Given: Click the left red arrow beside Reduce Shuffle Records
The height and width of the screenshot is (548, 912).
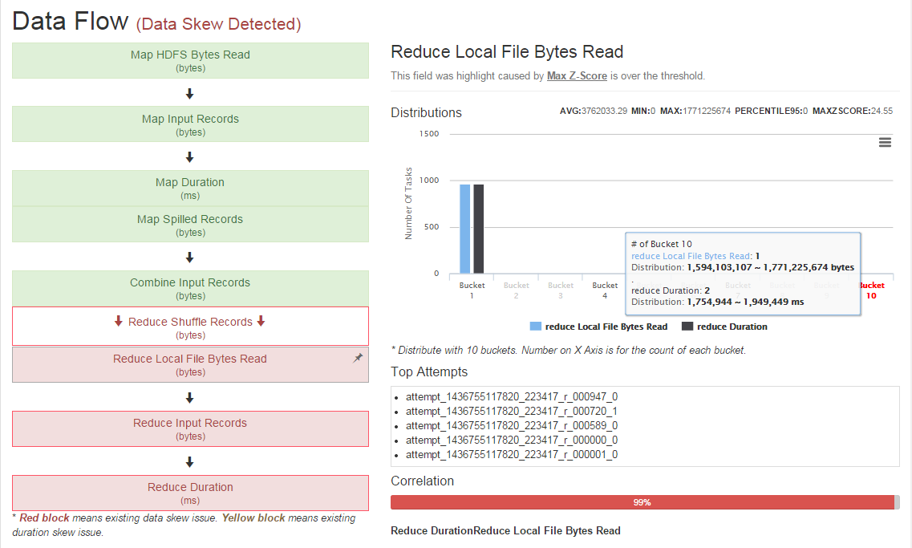Looking at the screenshot, I should (119, 322).
